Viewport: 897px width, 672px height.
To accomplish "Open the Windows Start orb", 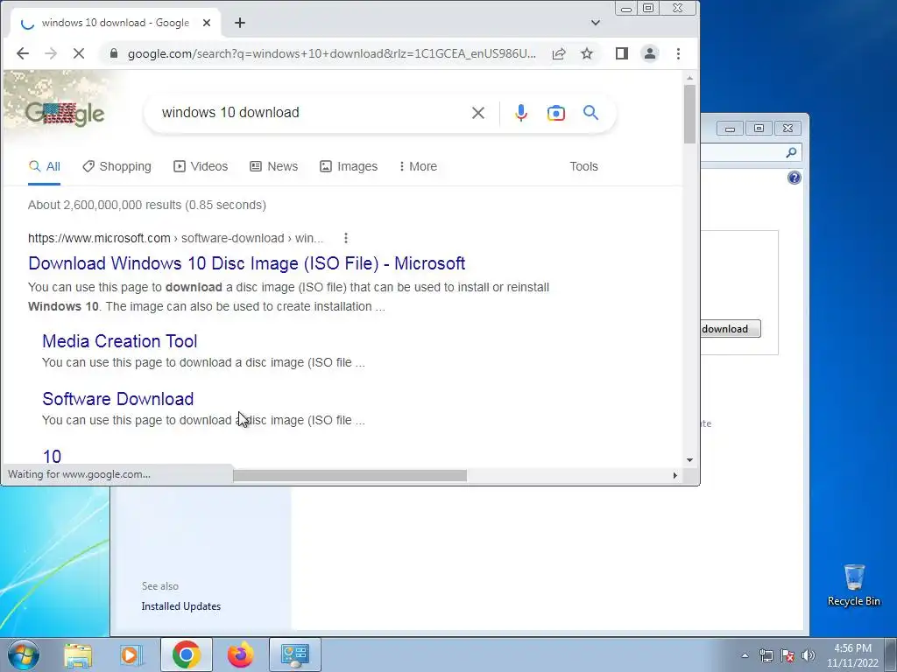I will (x=24, y=654).
